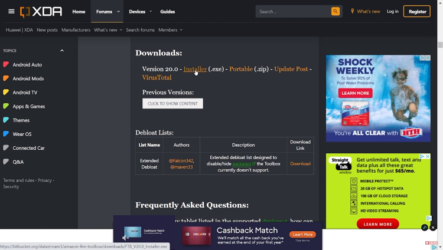The height and width of the screenshot is (250, 443).
Task: Close the bottom banner ad with the X icon
Action: (x=433, y=228)
